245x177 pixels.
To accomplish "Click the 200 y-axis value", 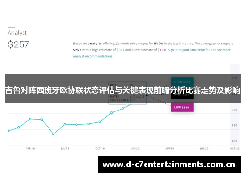I will (x=234, y=110).
